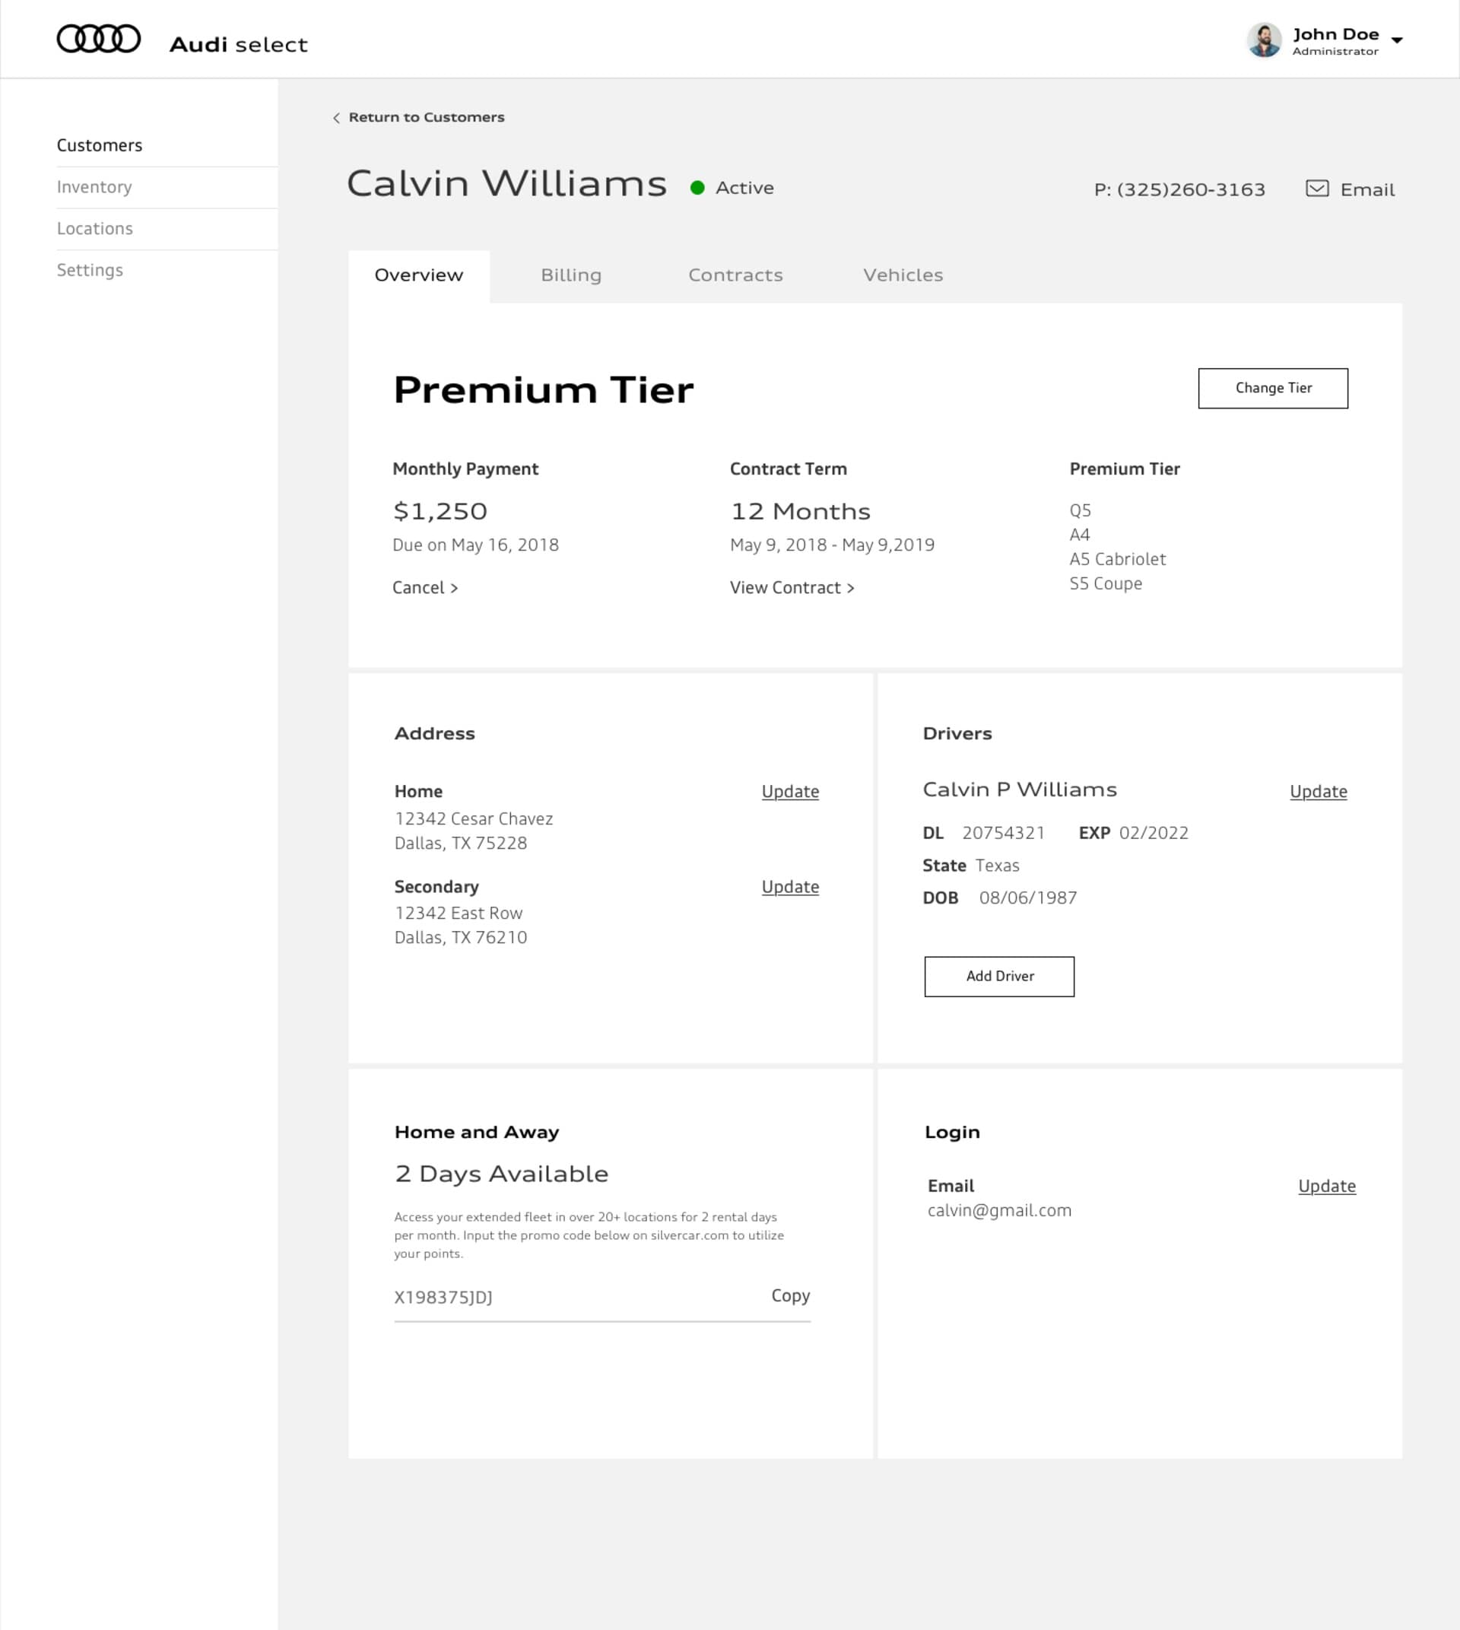
Task: Switch to the Billing tab
Action: pyautogui.click(x=570, y=275)
